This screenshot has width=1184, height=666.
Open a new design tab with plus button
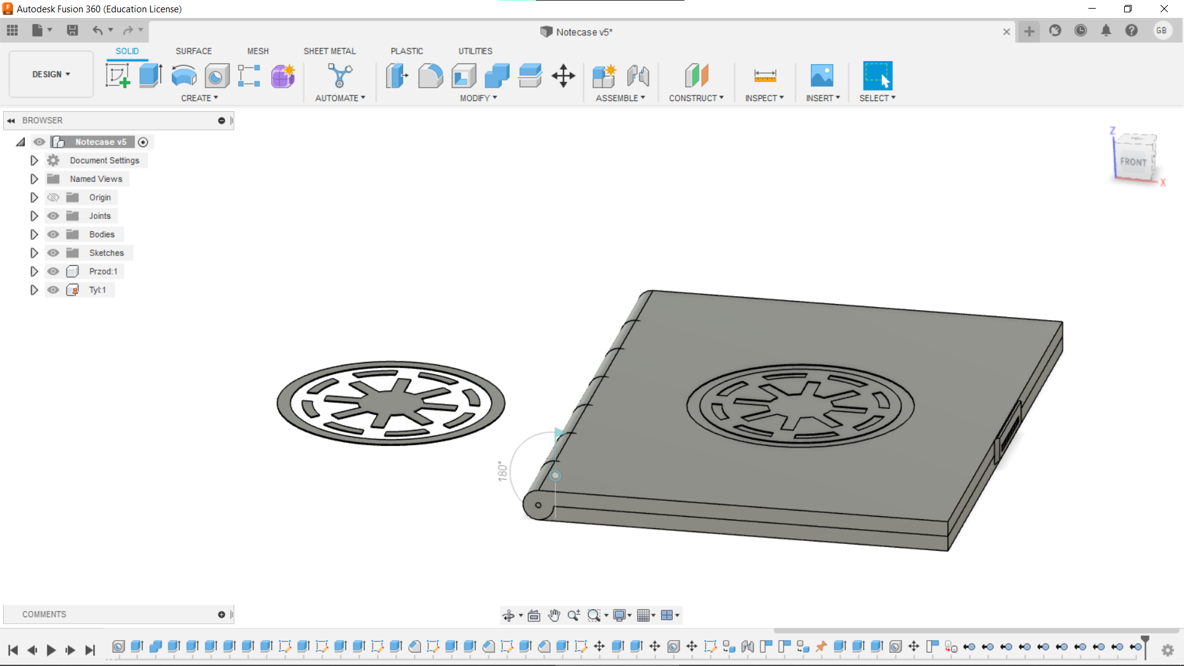(1029, 31)
